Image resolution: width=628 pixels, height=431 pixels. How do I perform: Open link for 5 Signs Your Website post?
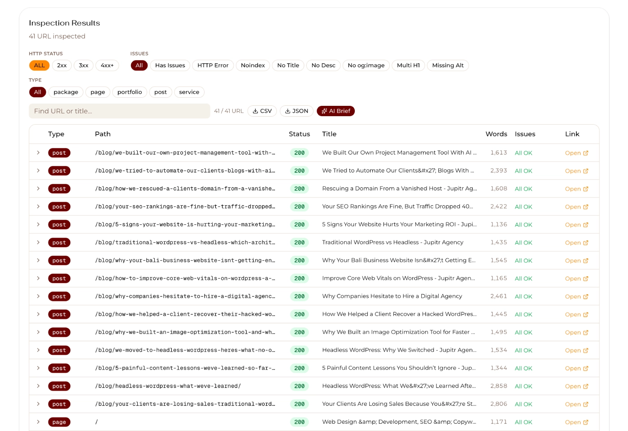[576, 225]
